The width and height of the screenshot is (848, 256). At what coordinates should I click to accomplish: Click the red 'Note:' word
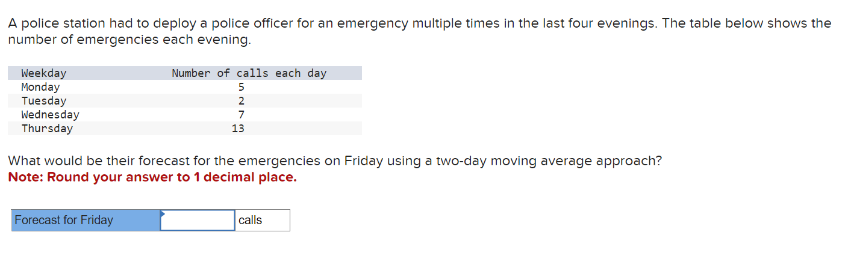26,178
